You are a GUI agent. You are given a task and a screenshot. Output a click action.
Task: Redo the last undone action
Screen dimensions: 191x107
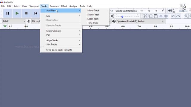(178, 16)
